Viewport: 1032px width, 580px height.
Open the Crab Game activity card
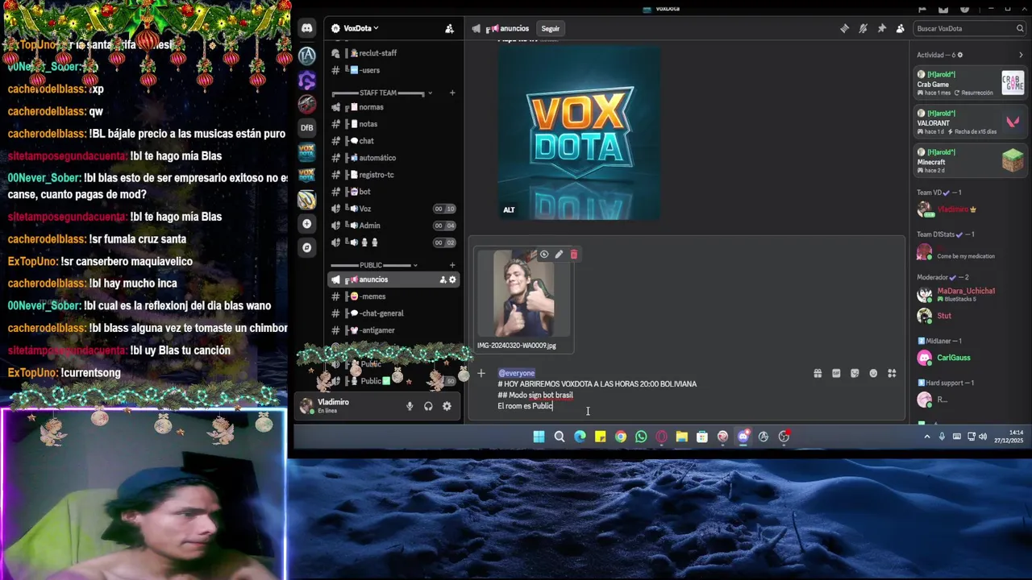point(970,83)
